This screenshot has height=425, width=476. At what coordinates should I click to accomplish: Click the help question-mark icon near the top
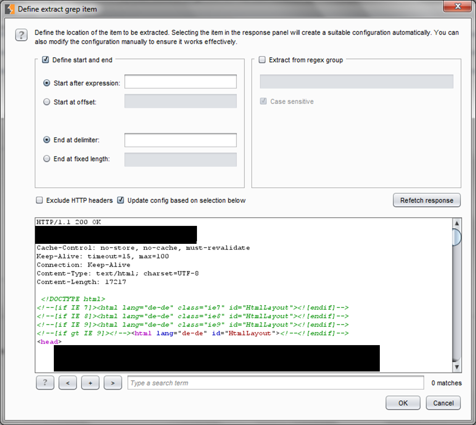point(21,35)
